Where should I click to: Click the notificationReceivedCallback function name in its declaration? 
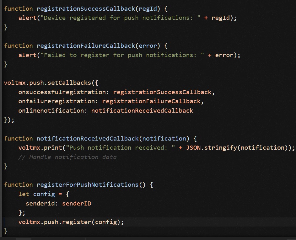[88, 139]
